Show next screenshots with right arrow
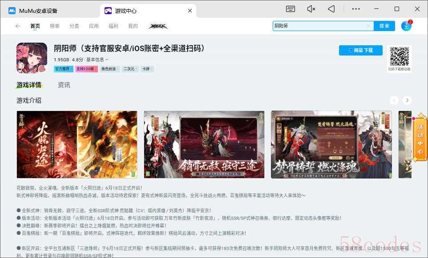Viewport: 428px width, 258px height. pos(407,100)
